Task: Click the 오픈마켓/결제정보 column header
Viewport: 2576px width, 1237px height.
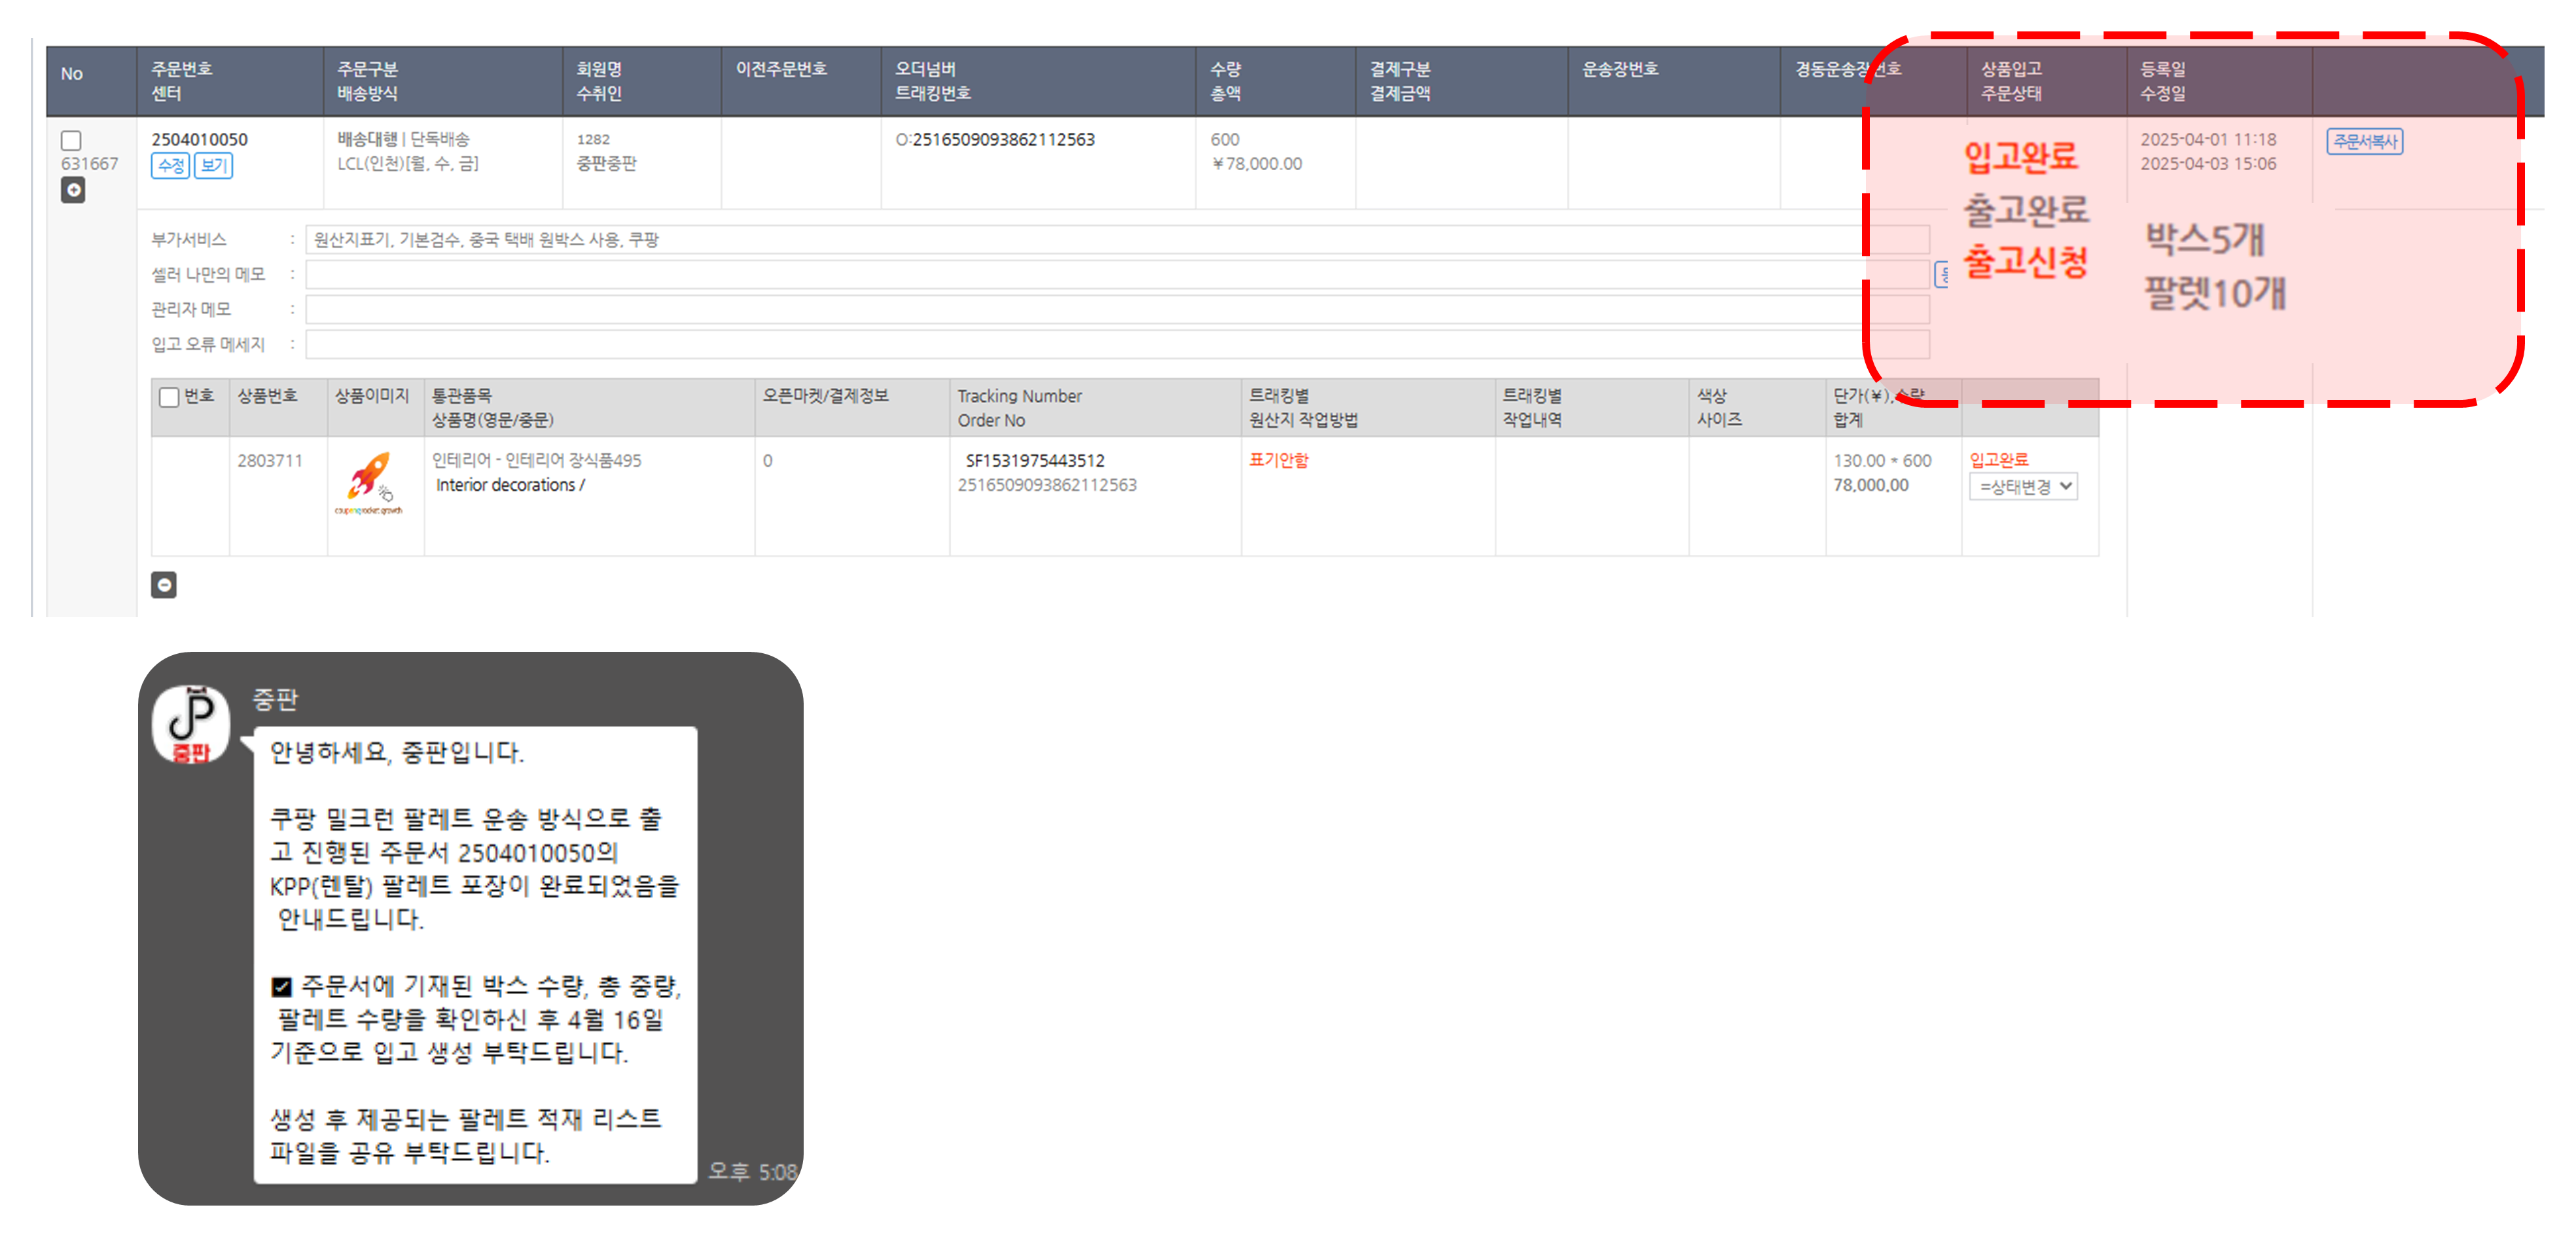Action: [x=852, y=408]
